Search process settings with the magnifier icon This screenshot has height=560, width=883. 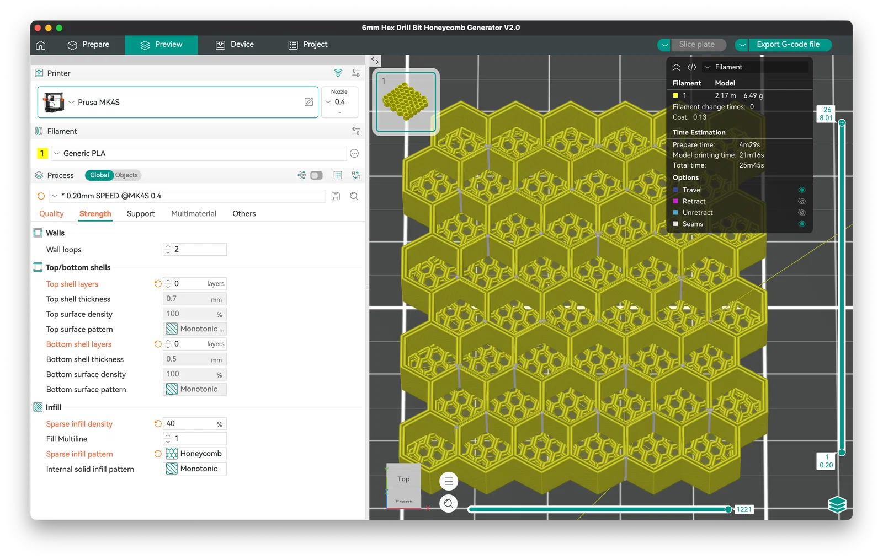[x=354, y=196]
